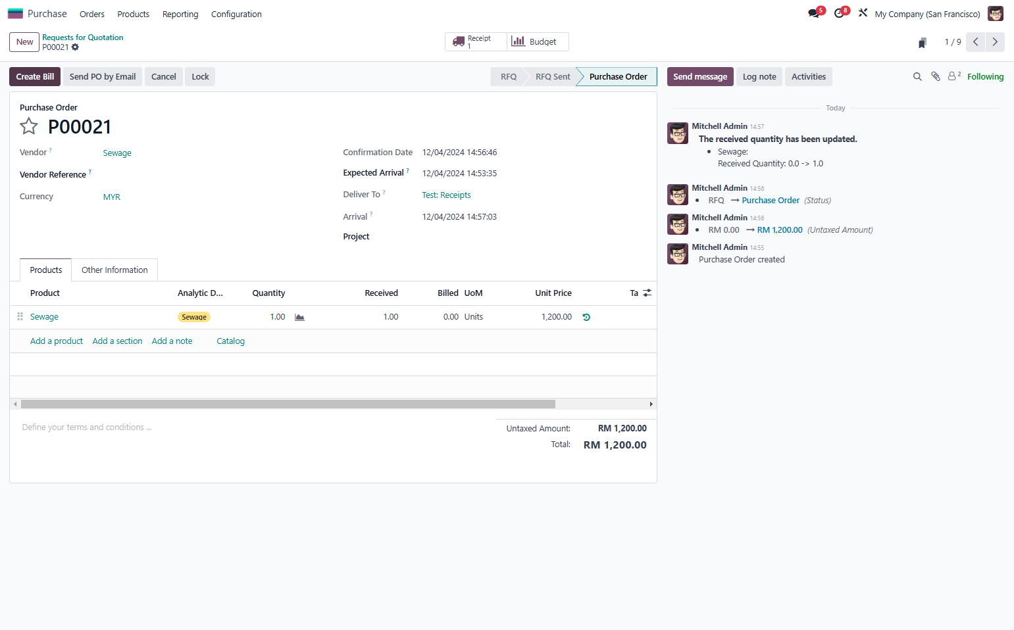Image resolution: width=1014 pixels, height=630 pixels.
Task: Open the Budget smart button
Action: coord(538,41)
